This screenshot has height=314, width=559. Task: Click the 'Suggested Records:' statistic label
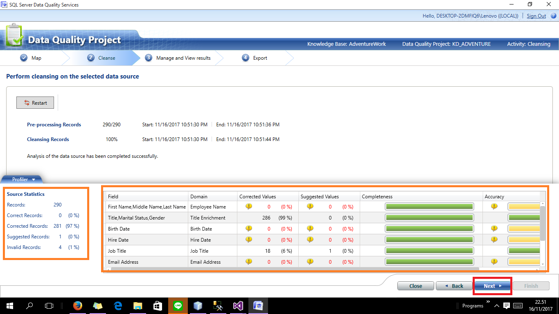coord(28,237)
